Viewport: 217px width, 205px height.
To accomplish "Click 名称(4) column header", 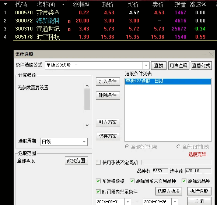I will (x=46, y=5).
